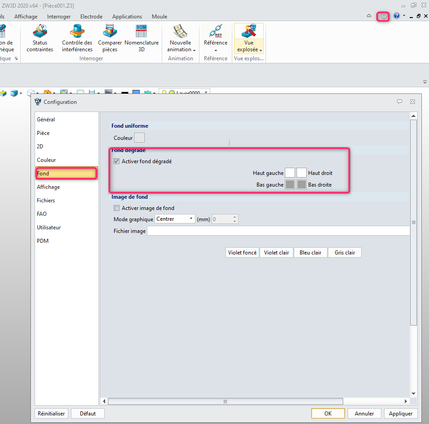Image resolution: width=429 pixels, height=424 pixels.
Task: Open Nomenclature 3D (BOM)
Action: coord(142,38)
